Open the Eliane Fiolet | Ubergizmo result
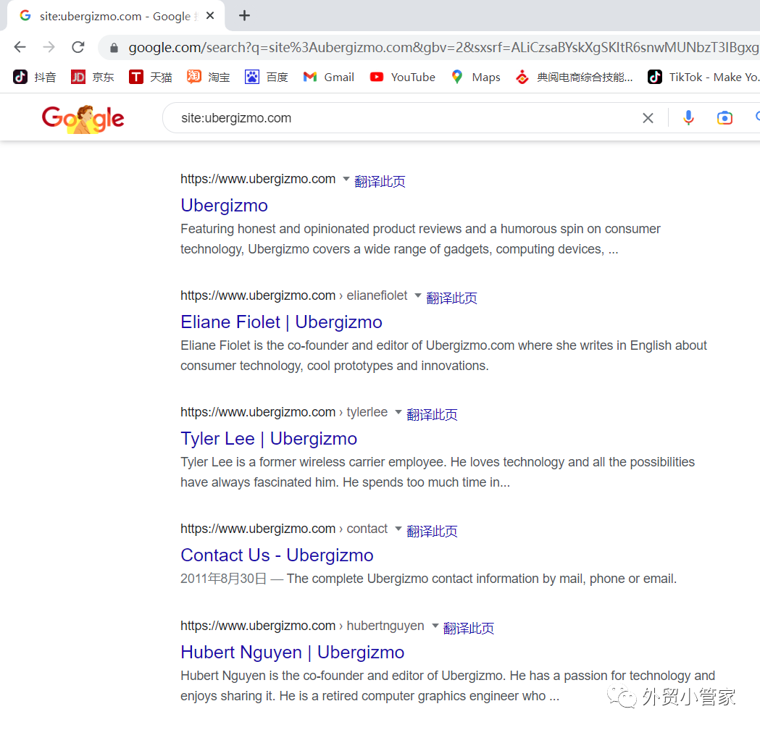 point(281,322)
